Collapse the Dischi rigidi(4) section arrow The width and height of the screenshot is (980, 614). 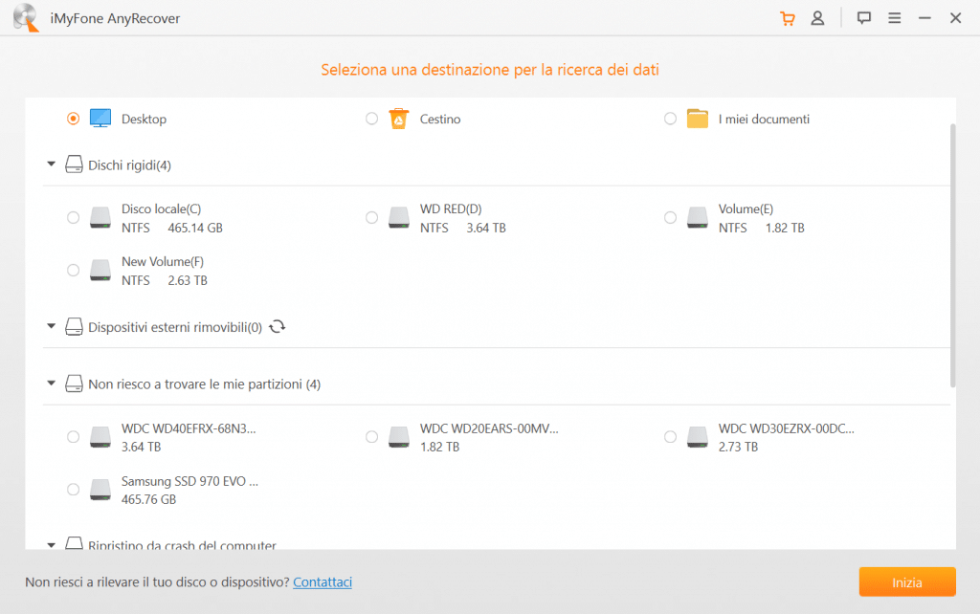52,164
